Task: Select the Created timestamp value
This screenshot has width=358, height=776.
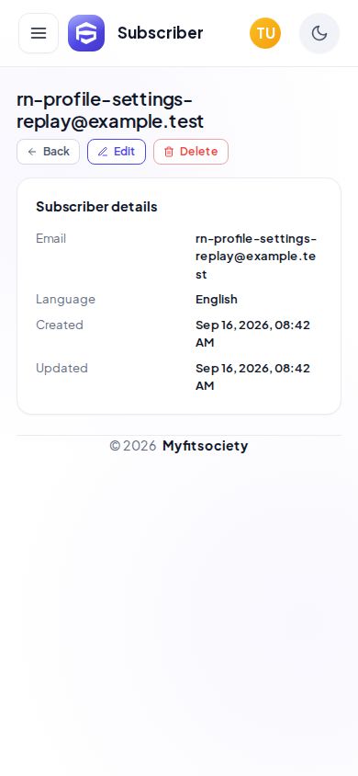Action: (x=252, y=334)
